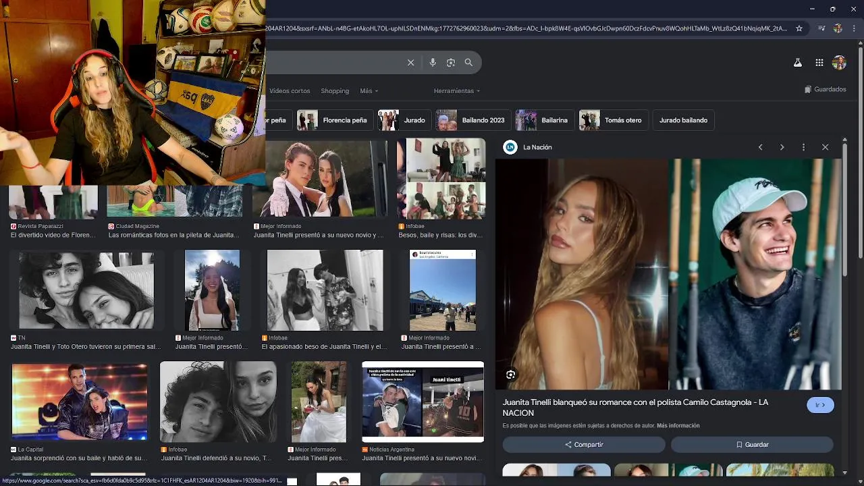
Task: Click the Compartir button
Action: (584, 445)
